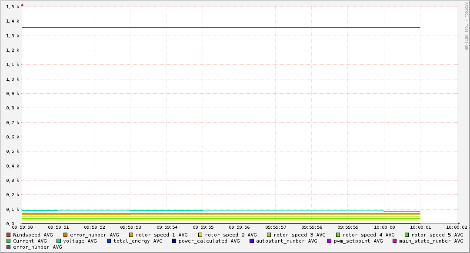The image size is (470, 253).
Task: Select the power_calculated AVG color square
Action: click(x=174, y=241)
